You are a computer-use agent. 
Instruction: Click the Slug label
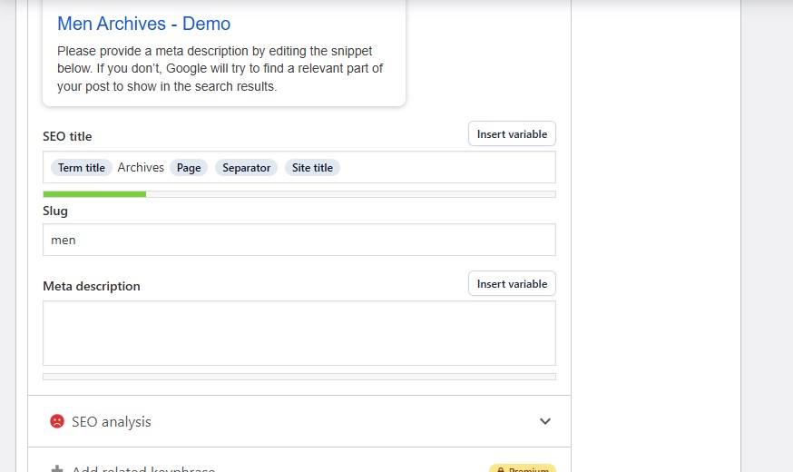click(55, 211)
